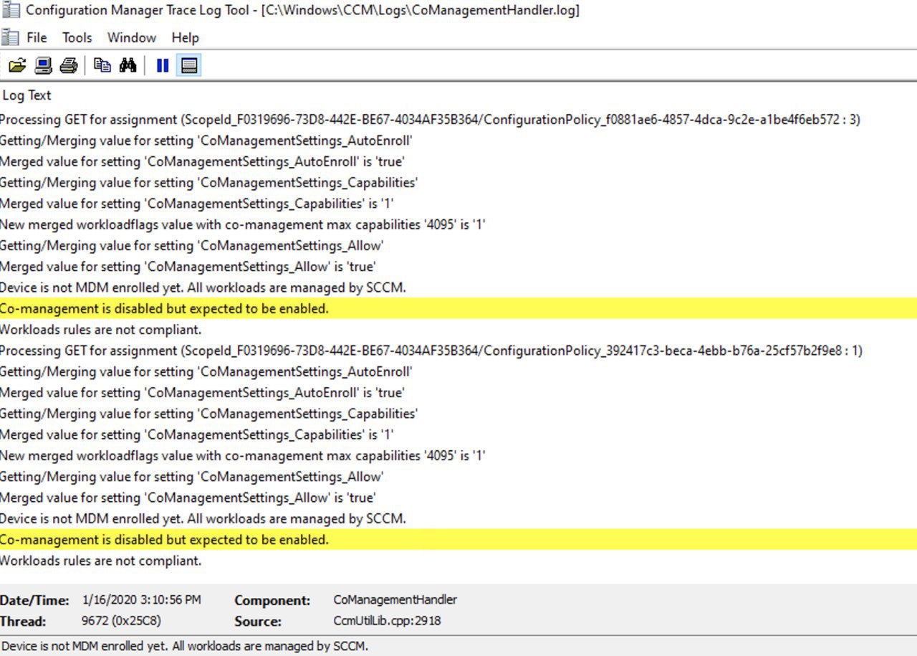Open the Window menu

click(132, 38)
